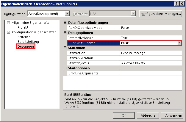
Task: Collapse the Debugoptionen section
Action: (x=65, y=33)
